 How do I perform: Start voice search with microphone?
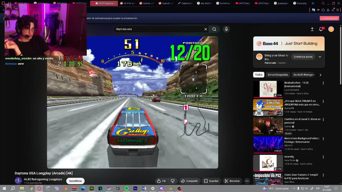pyautogui.click(x=226, y=29)
